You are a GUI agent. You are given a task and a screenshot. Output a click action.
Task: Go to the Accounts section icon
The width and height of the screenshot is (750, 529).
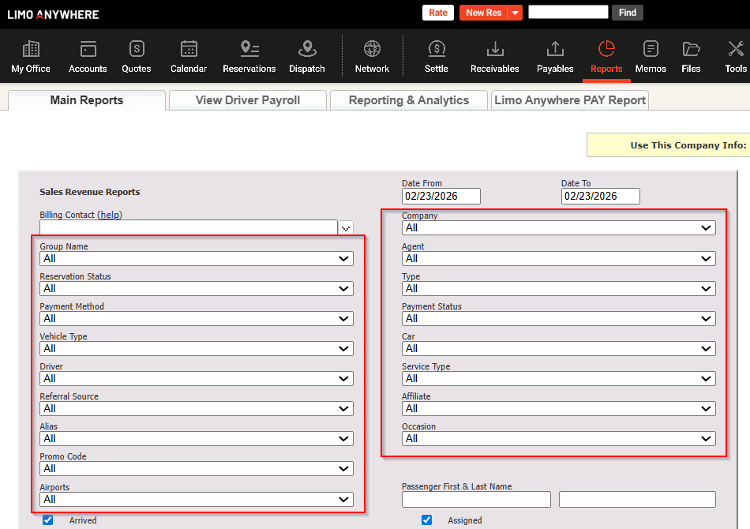tap(88, 50)
